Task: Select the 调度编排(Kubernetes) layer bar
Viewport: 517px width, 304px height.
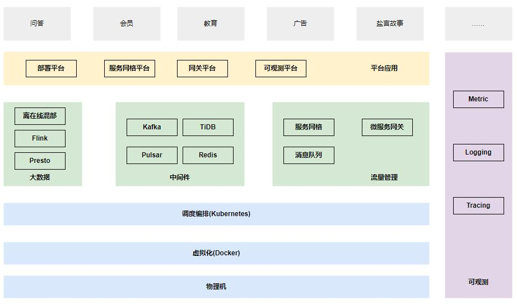Action: [216, 214]
